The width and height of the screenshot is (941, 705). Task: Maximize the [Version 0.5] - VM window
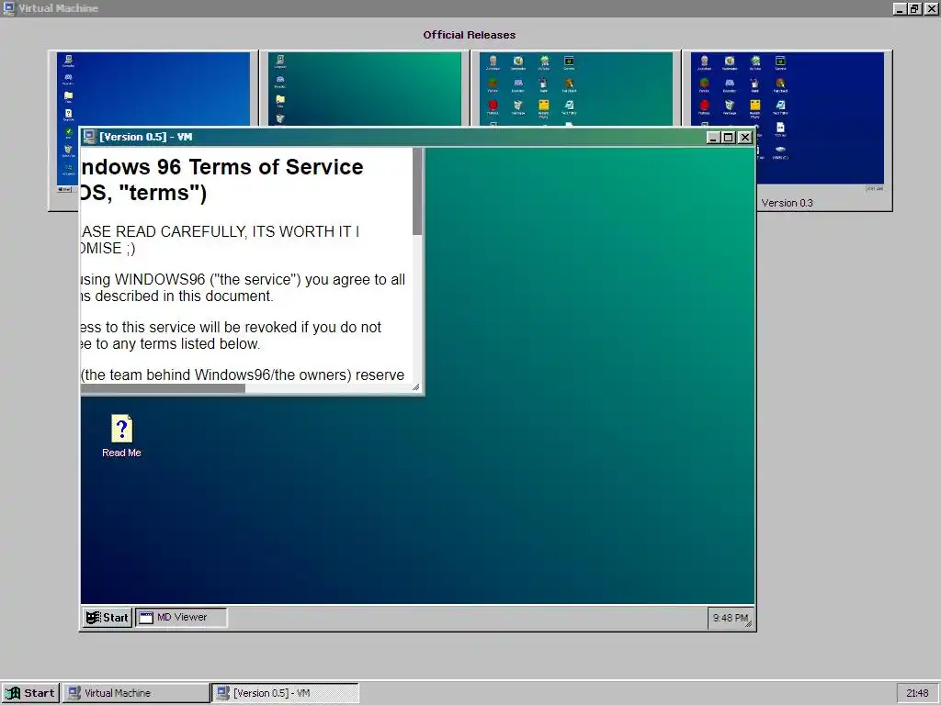(x=729, y=138)
